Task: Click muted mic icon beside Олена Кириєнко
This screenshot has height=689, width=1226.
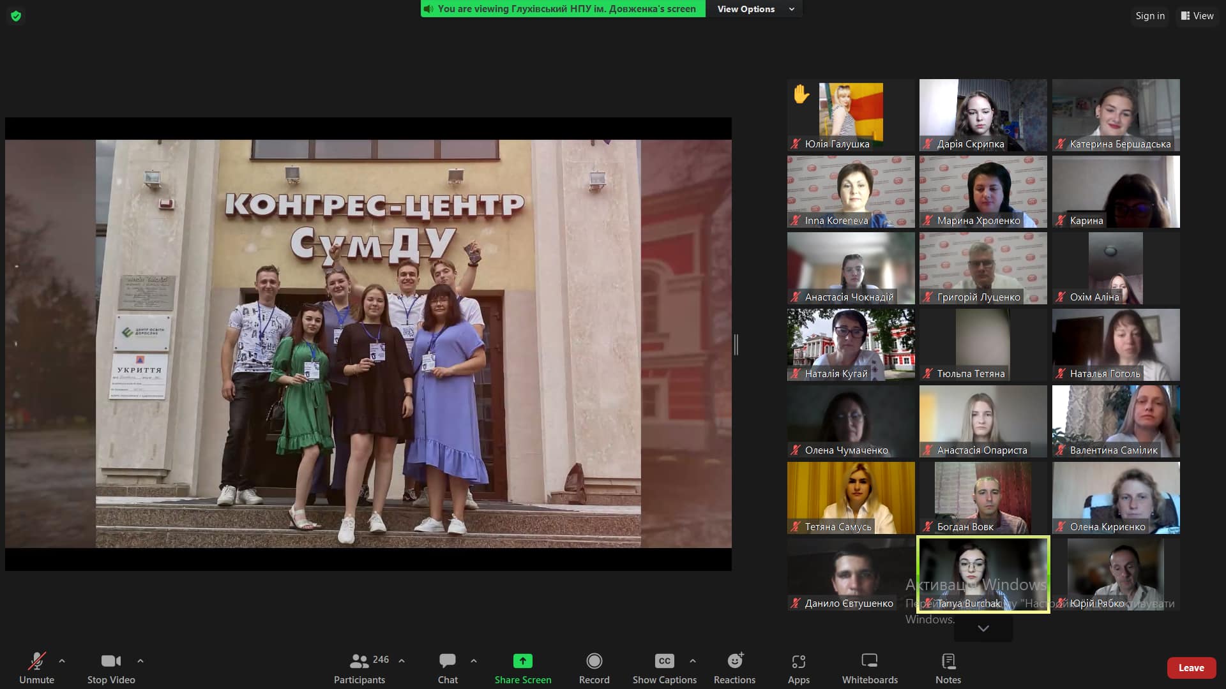Action: tap(1061, 527)
